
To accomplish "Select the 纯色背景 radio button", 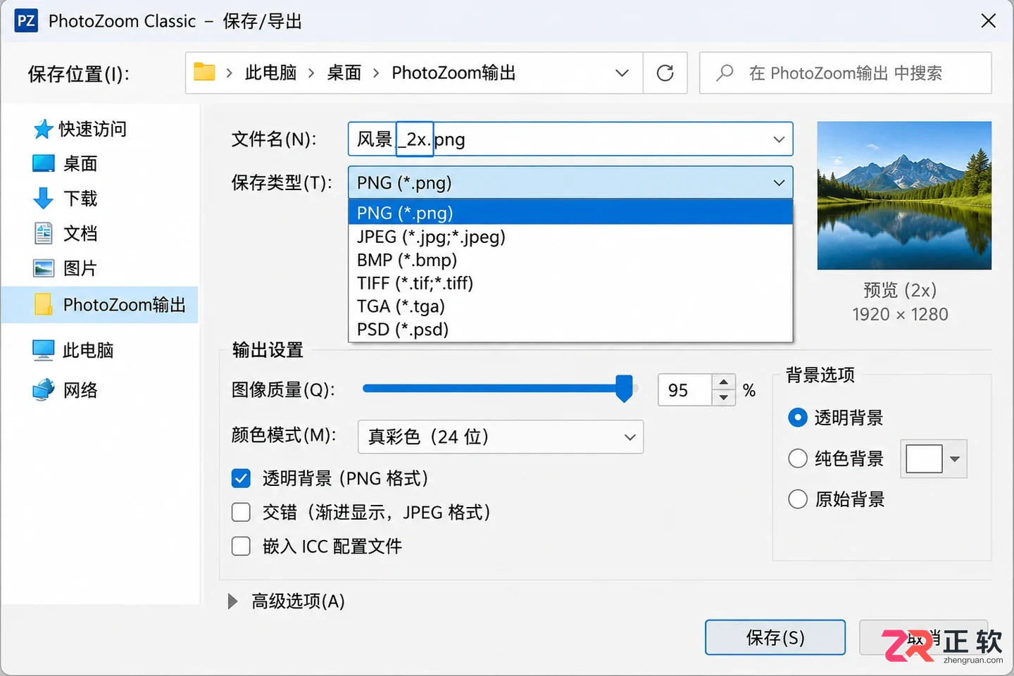I will pos(797,458).
